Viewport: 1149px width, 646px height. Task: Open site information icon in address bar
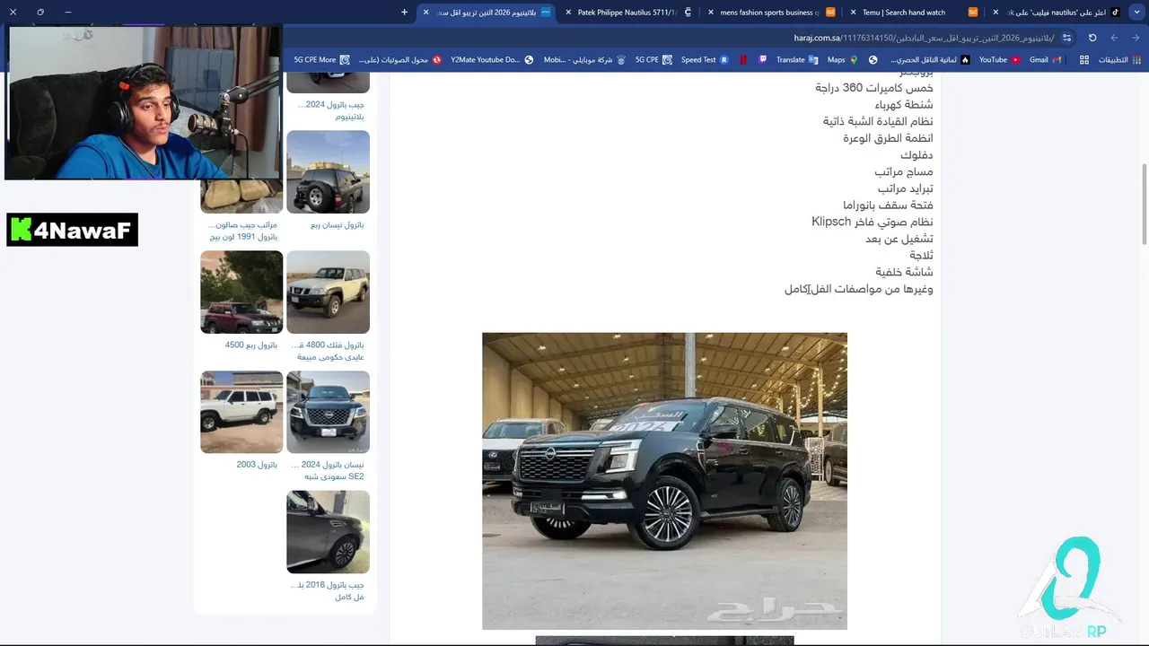click(1066, 38)
